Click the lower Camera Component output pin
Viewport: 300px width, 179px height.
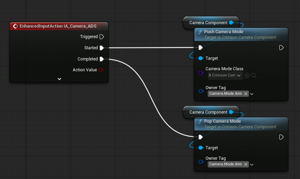click(231, 112)
